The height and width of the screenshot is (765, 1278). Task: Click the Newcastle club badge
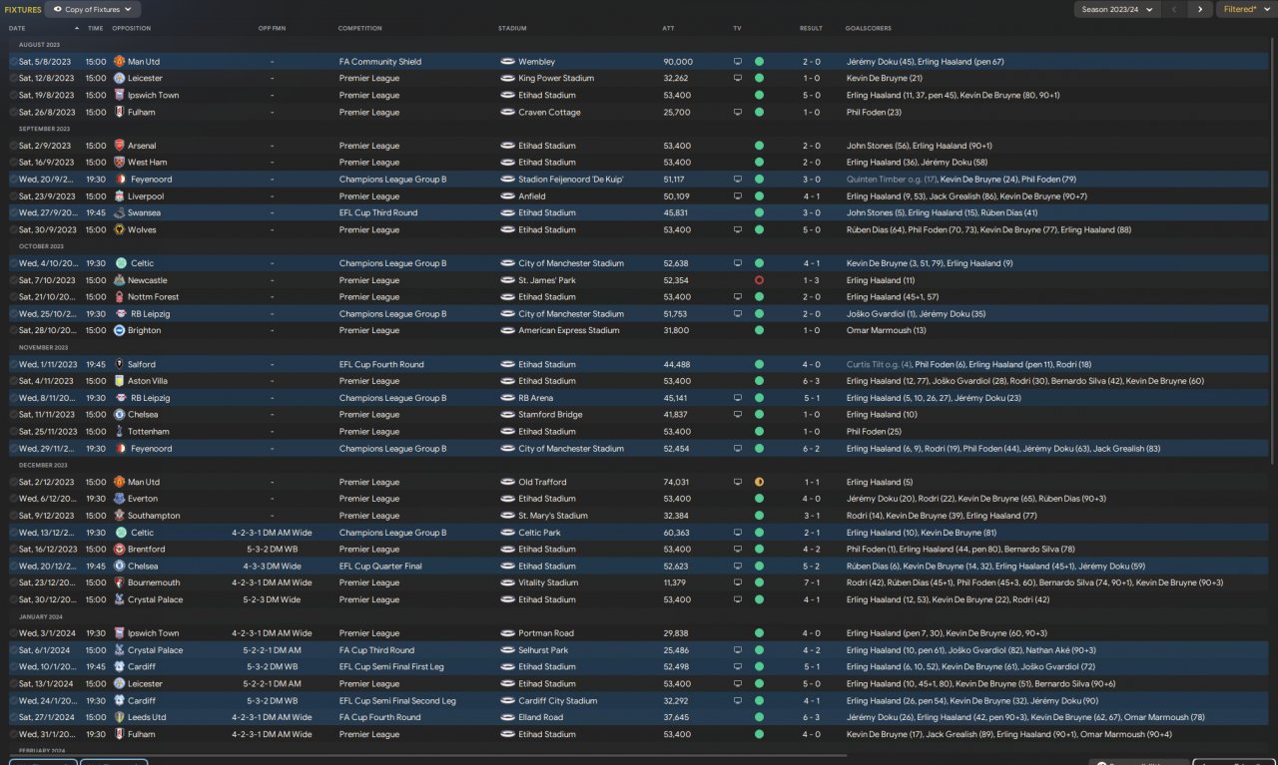tap(119, 280)
